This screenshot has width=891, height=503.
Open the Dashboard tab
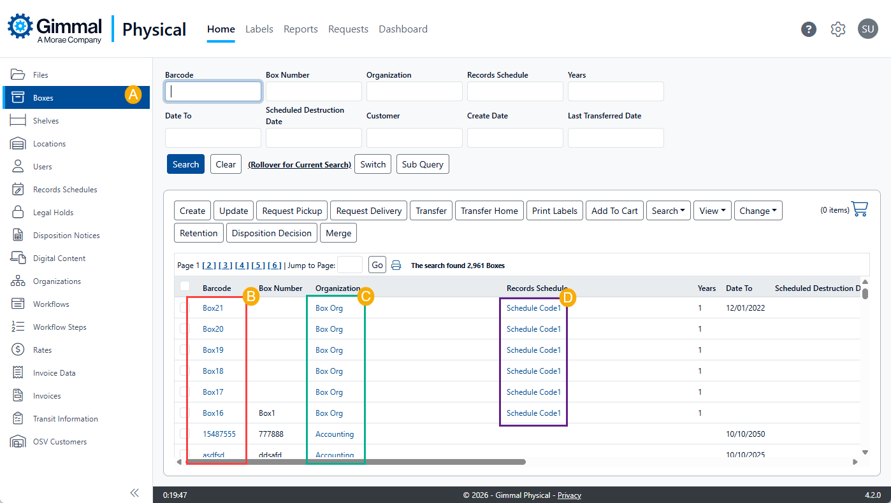(x=403, y=29)
